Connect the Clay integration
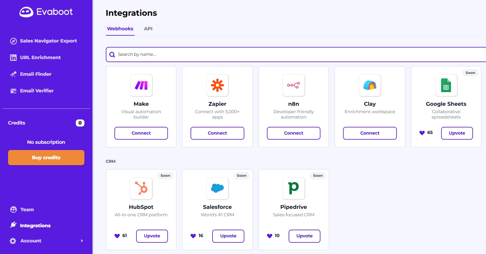Screen dimensions: 486x254 (370, 133)
